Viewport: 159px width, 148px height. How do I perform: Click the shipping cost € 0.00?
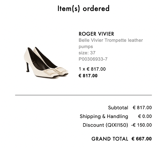tap(145, 116)
